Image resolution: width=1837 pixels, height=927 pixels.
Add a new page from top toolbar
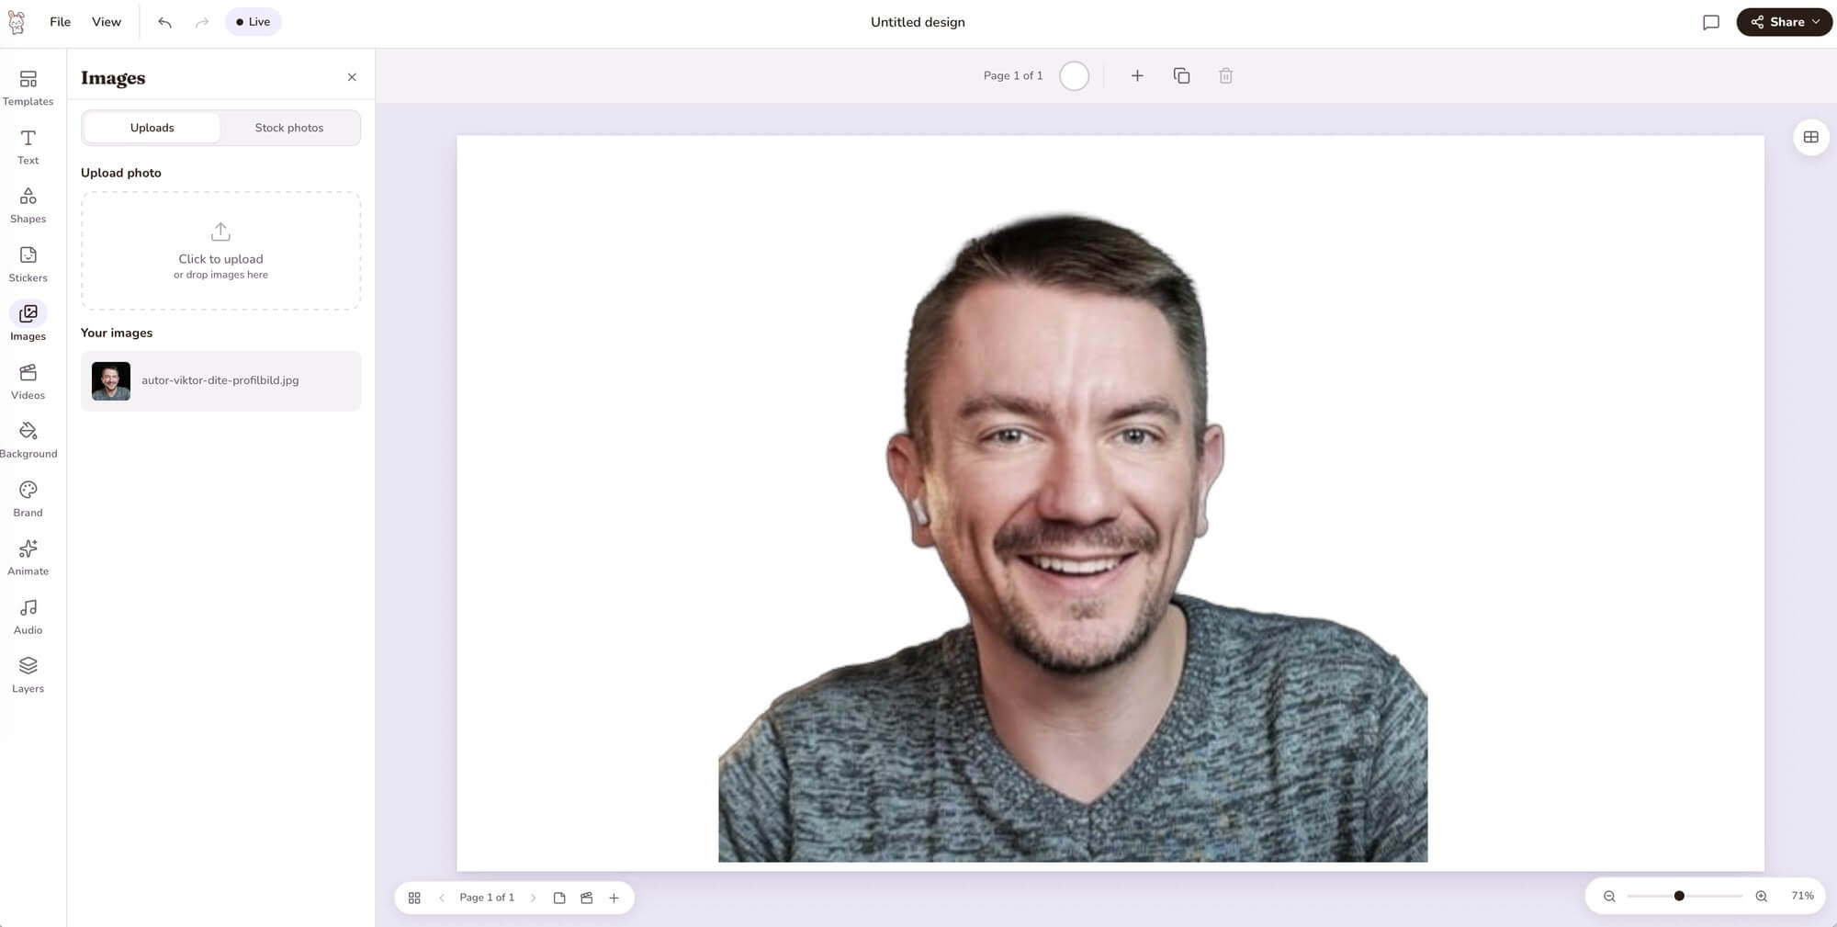[1137, 75]
